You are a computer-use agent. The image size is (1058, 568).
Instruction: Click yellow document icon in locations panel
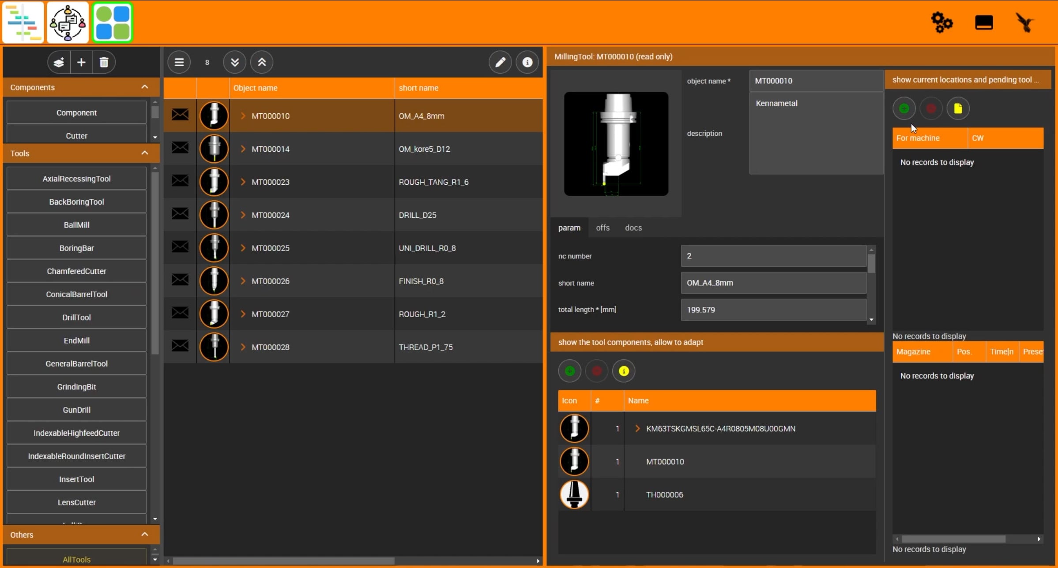(958, 108)
